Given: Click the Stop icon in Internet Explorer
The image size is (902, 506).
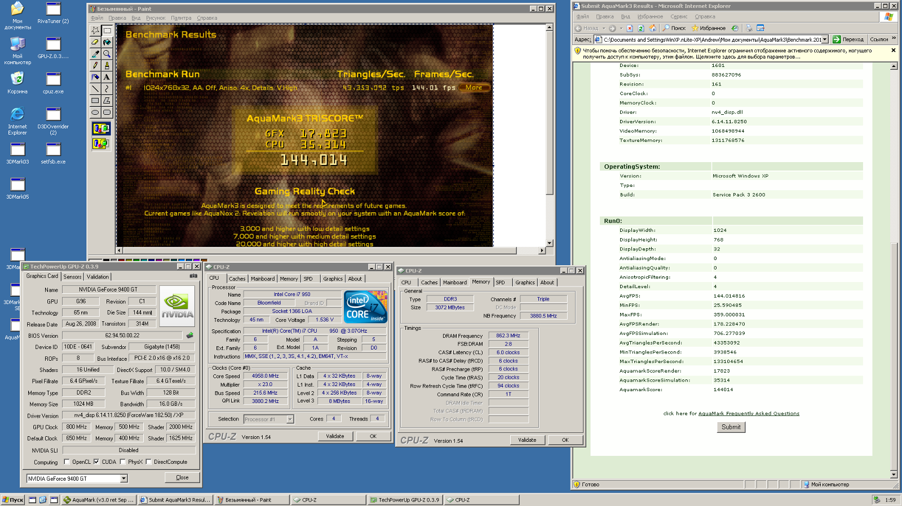Looking at the screenshot, I should pos(630,28).
